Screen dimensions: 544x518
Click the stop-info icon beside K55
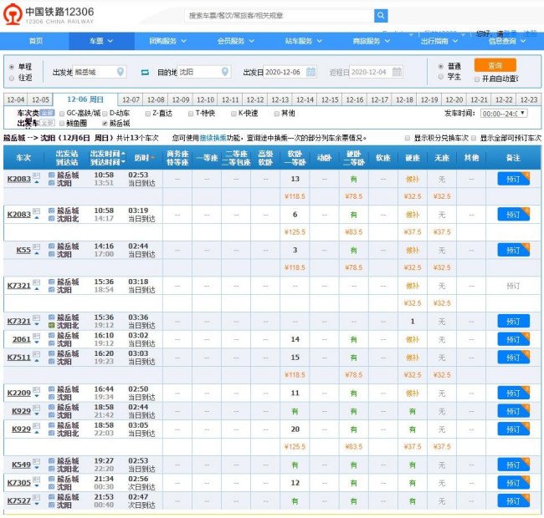coord(37,246)
